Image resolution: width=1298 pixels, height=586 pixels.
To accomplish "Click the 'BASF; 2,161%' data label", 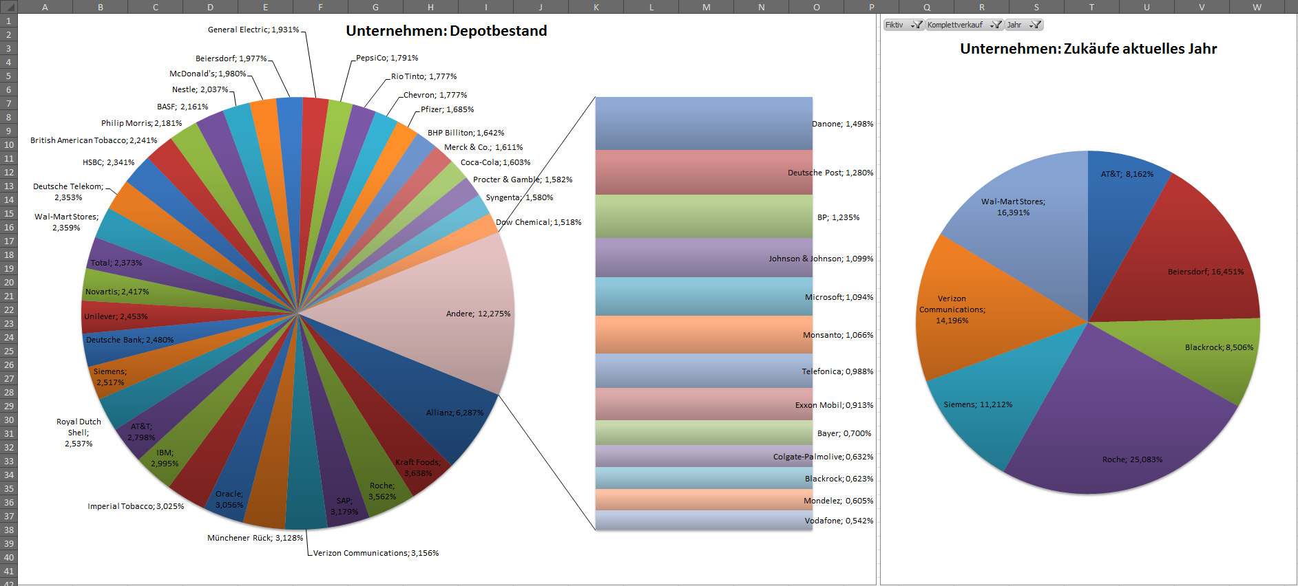I will click(x=182, y=107).
